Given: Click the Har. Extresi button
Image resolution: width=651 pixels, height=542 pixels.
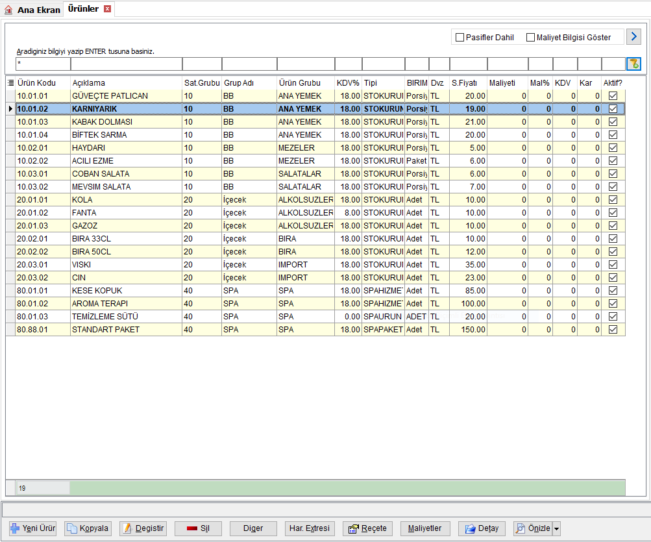Looking at the screenshot, I should [310, 528].
